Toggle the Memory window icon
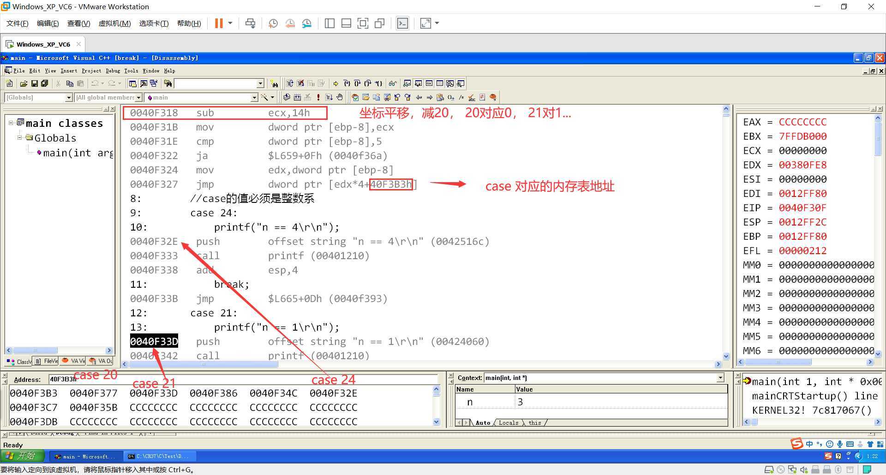 coord(440,83)
